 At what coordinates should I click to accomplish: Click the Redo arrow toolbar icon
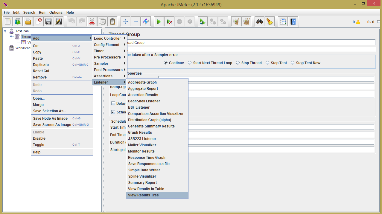[82, 21]
